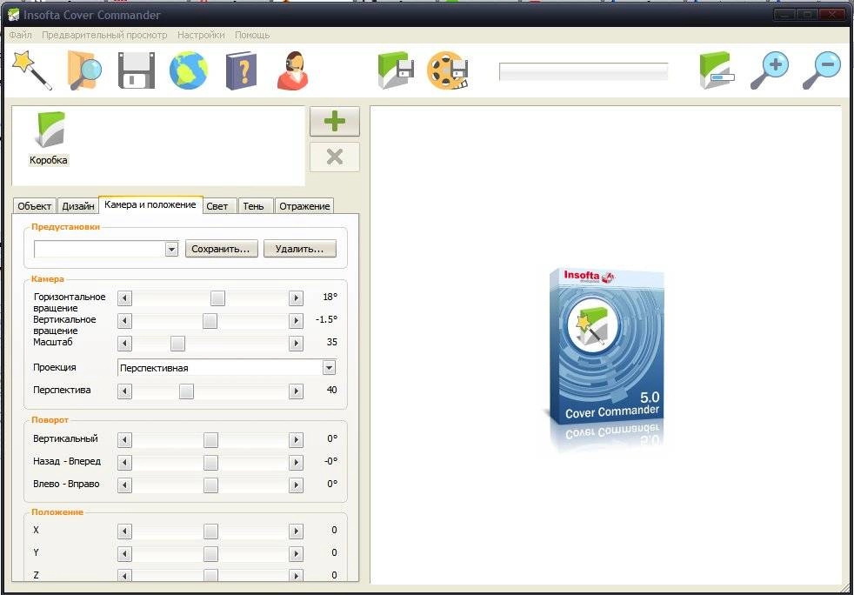
Task: Increase X position with right arrow
Action: 296,531
